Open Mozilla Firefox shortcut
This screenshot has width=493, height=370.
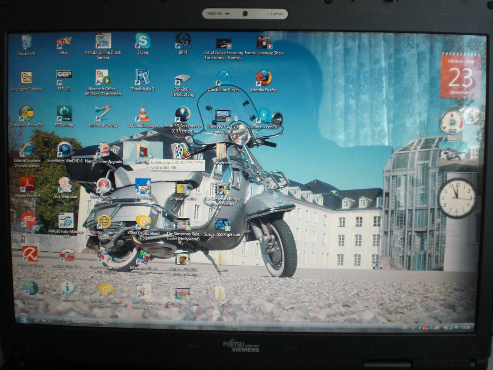point(264,79)
